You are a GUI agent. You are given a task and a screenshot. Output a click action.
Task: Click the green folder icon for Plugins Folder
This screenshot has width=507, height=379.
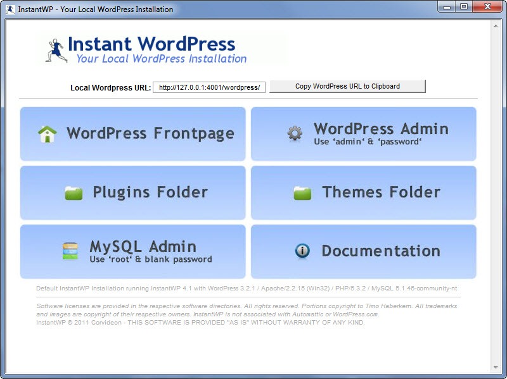74,193
